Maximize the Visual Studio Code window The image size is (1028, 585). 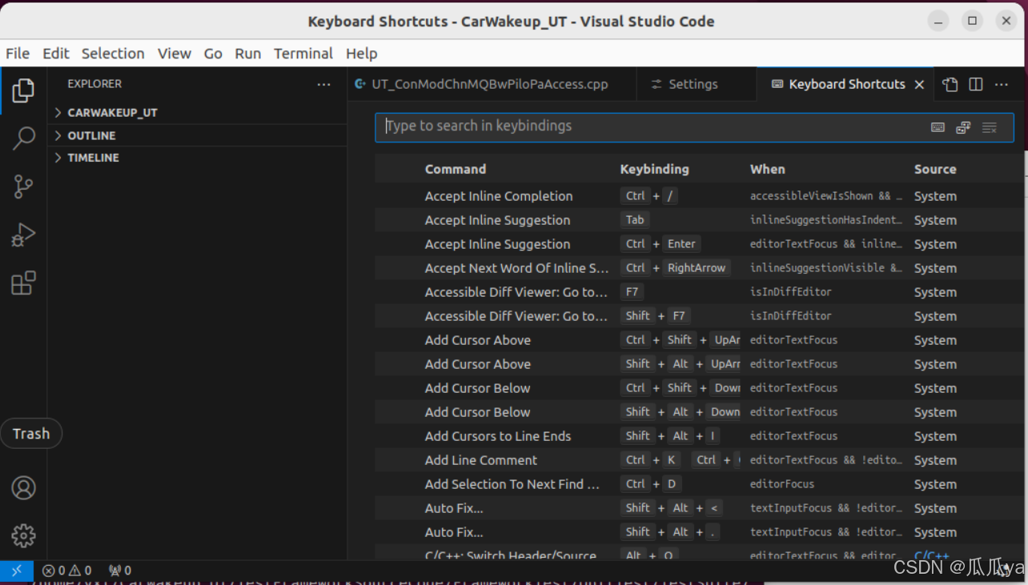(x=973, y=22)
